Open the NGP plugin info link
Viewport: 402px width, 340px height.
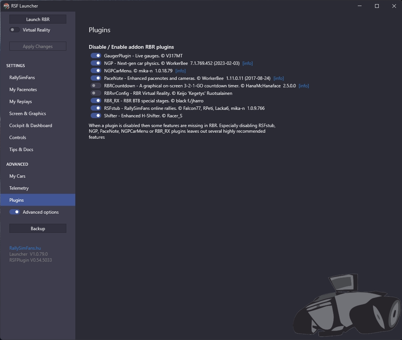pyautogui.click(x=247, y=63)
